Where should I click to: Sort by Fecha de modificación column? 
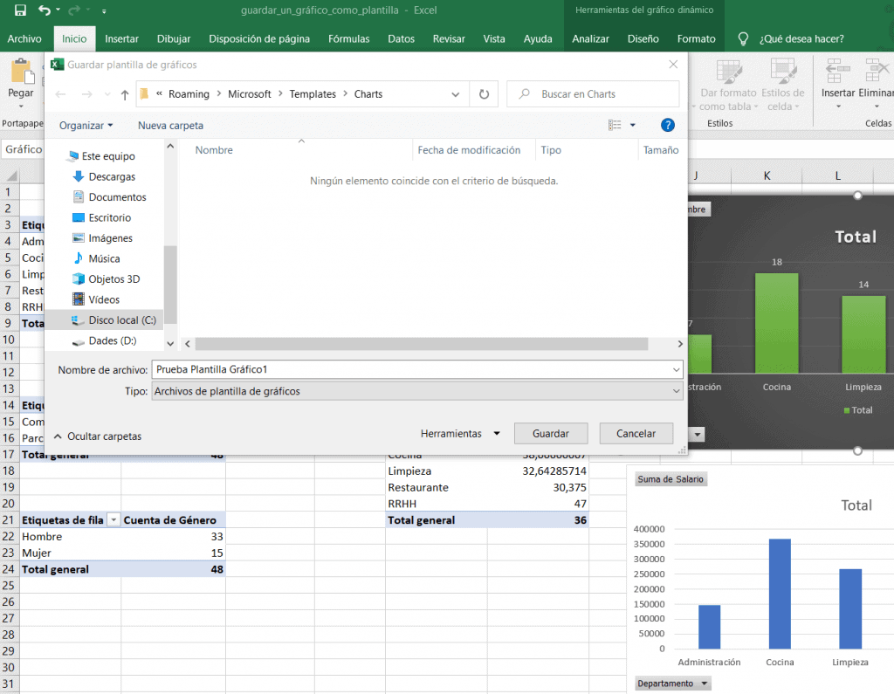(x=469, y=150)
